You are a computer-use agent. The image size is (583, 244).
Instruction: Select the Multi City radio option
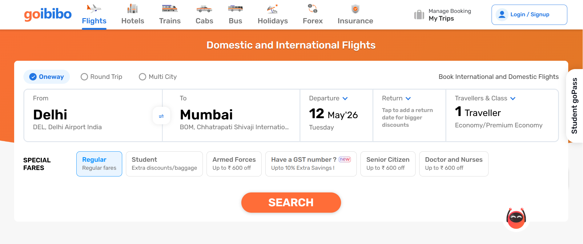coord(143,77)
